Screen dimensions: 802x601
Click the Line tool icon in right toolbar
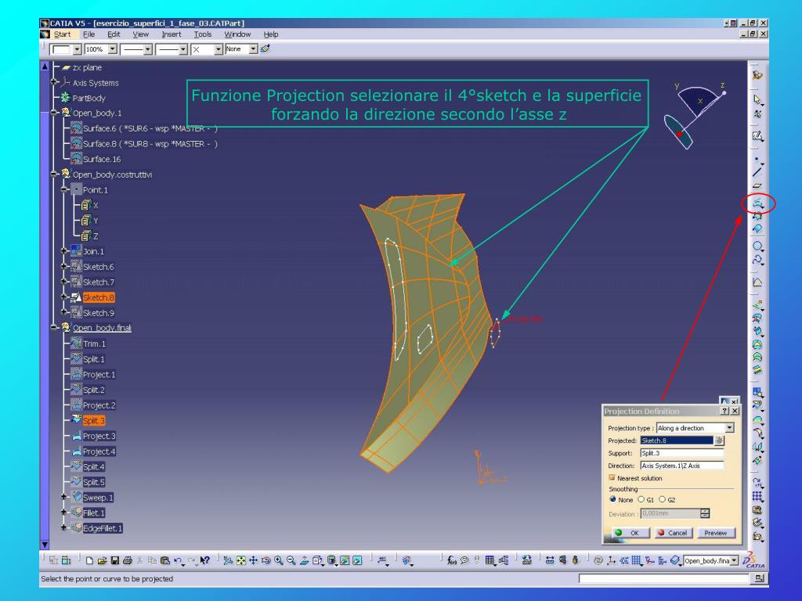tap(757, 171)
